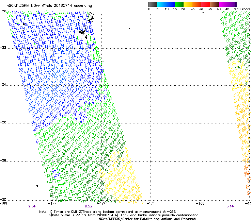252x221 pixels.
Task: Click the note line beginning '3)Data buffer is 22 hrs'
Action: [x=123, y=215]
